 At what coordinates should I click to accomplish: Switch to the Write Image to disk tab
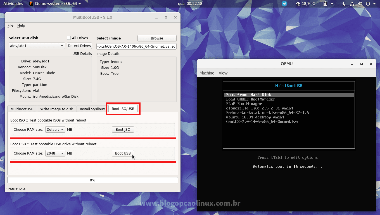click(x=57, y=109)
